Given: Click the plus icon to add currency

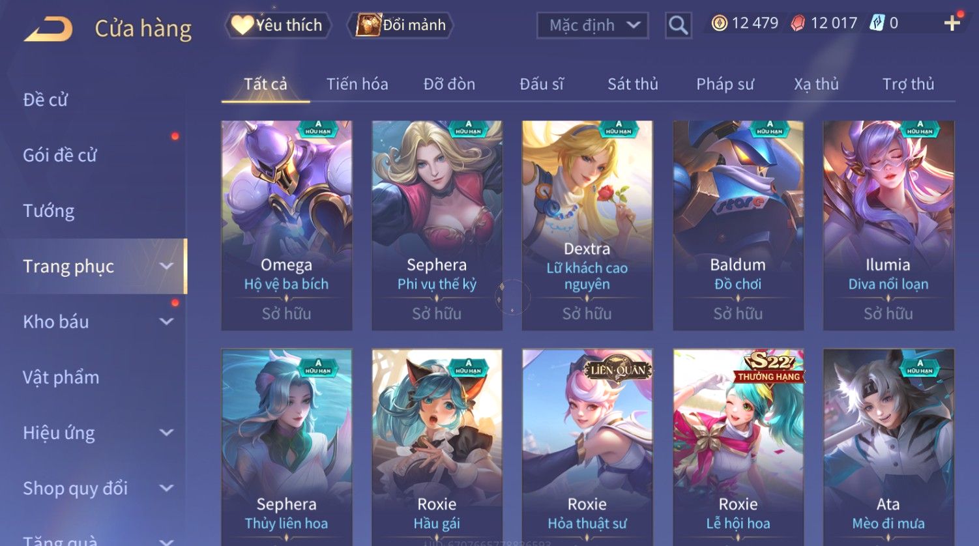Looking at the screenshot, I should [x=952, y=23].
